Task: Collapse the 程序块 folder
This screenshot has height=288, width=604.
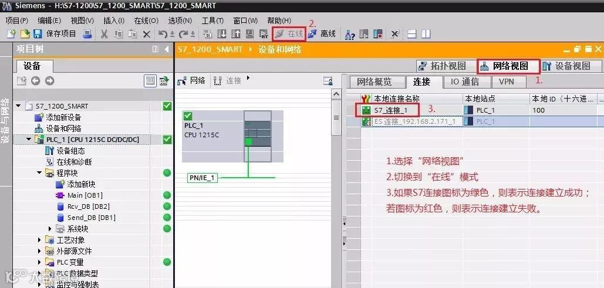Action: [39, 173]
